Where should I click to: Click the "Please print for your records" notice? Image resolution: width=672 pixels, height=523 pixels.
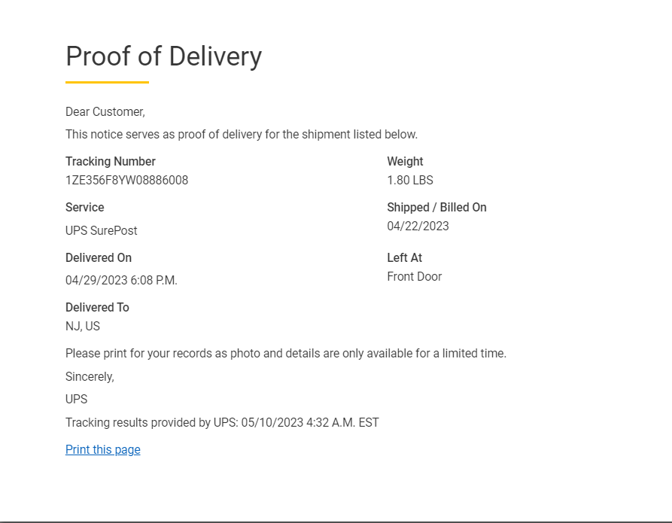click(286, 354)
